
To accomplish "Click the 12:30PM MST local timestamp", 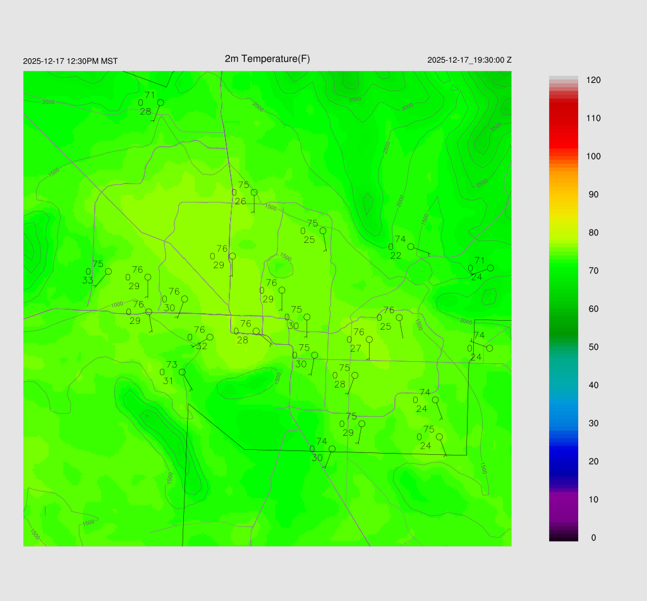I will pos(70,61).
